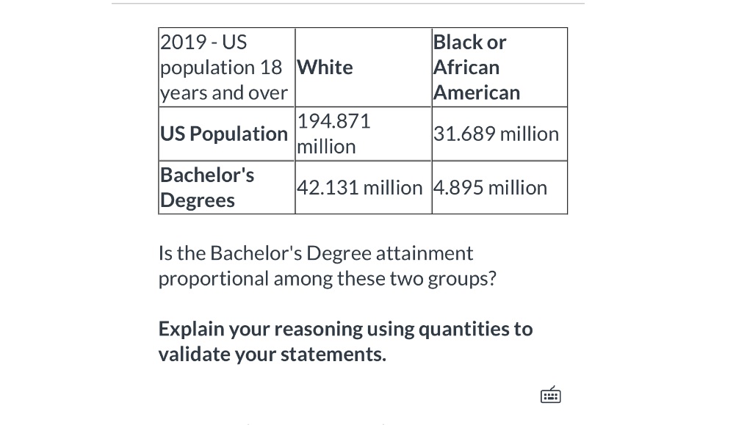This screenshot has width=747, height=425.
Task: Select bold 'Explain your reasoning' line
Action: [345, 329]
